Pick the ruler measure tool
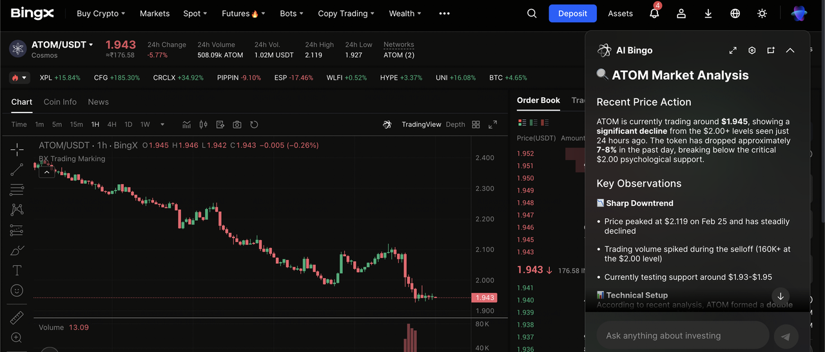This screenshot has height=352, width=825. [17, 317]
